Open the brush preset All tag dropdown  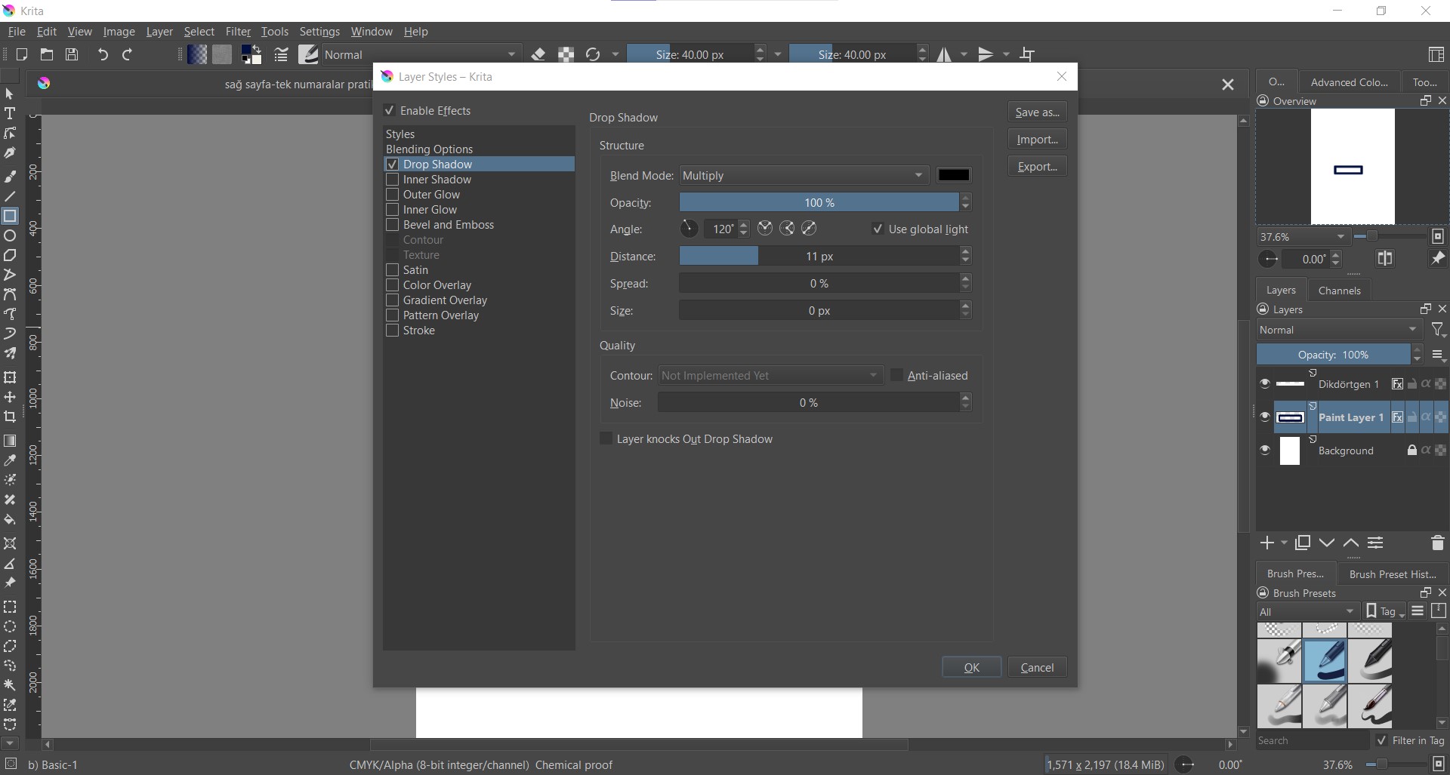[1307, 612]
